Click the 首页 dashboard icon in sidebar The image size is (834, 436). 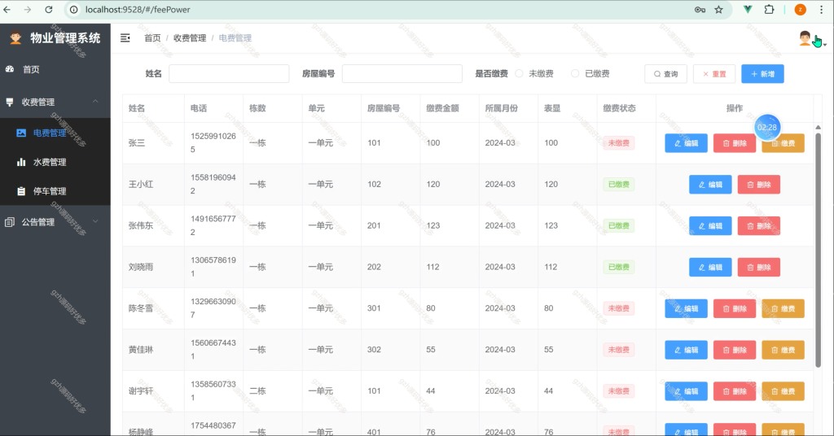pos(10,69)
